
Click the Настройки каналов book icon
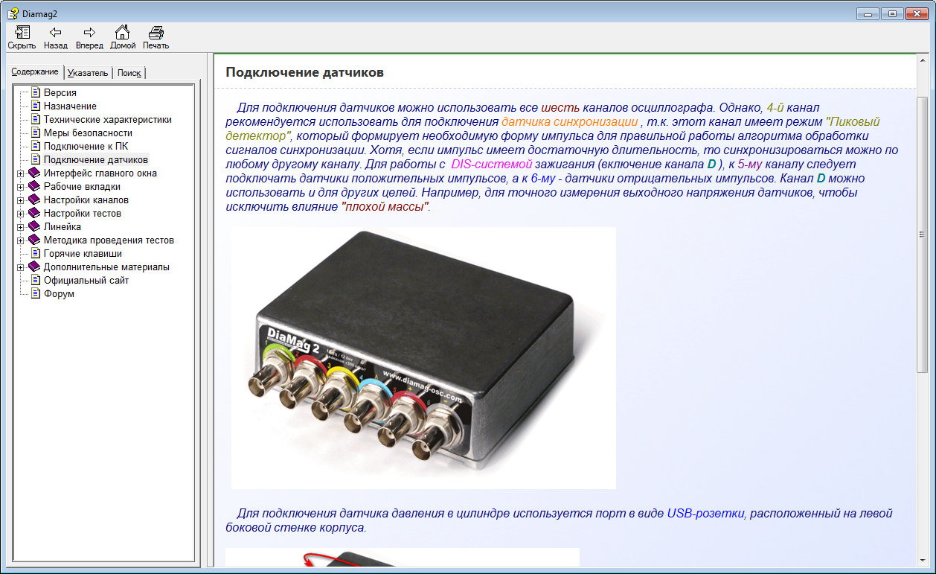[x=34, y=200]
